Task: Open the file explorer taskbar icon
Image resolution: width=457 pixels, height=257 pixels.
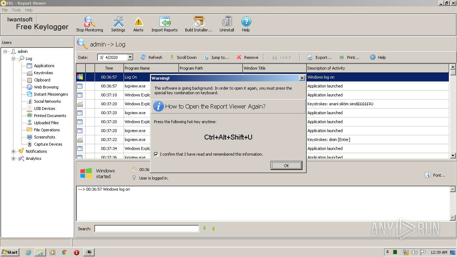Action: (40, 252)
